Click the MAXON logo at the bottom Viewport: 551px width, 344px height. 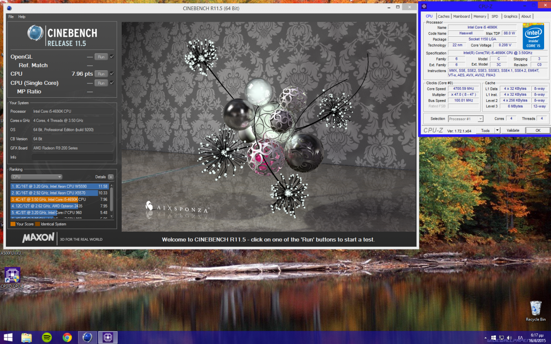pyautogui.click(x=38, y=238)
